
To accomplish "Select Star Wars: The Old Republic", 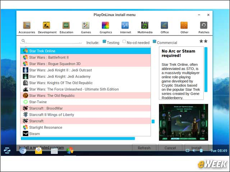I will click(86, 96).
